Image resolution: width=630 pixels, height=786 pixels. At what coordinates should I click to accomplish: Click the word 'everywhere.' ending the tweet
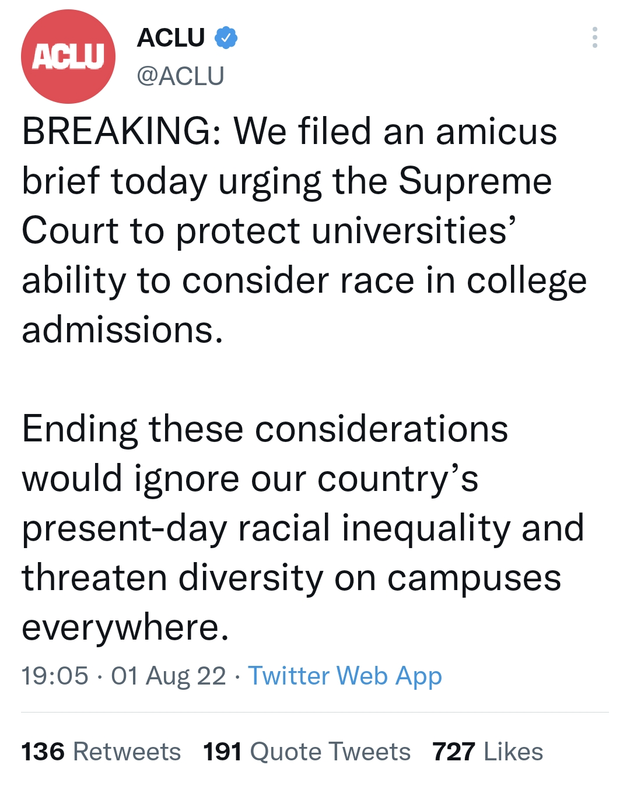coord(125,627)
